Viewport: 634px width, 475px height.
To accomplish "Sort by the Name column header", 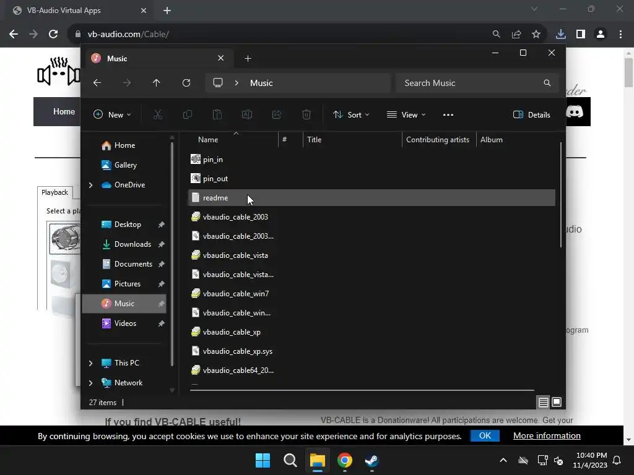I will [x=208, y=139].
